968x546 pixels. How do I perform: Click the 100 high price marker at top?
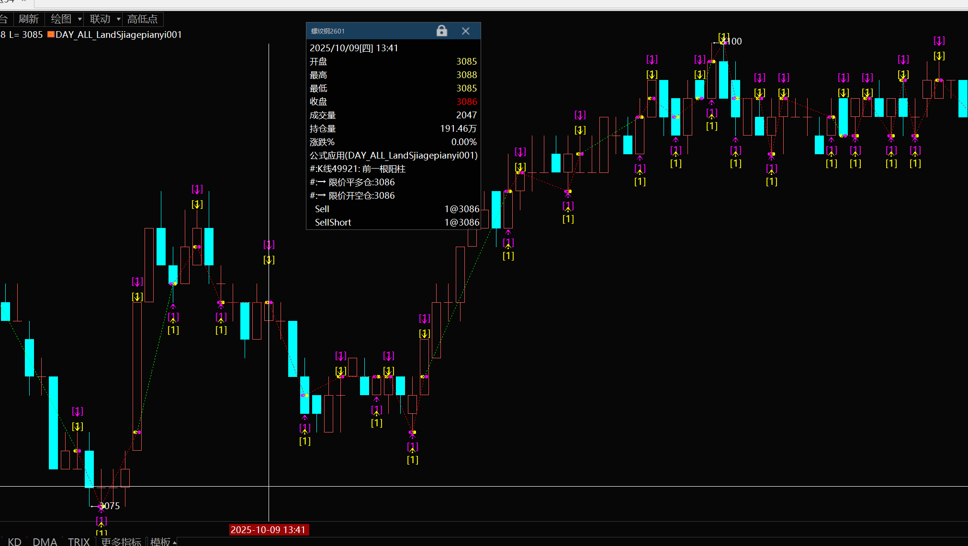click(x=734, y=41)
